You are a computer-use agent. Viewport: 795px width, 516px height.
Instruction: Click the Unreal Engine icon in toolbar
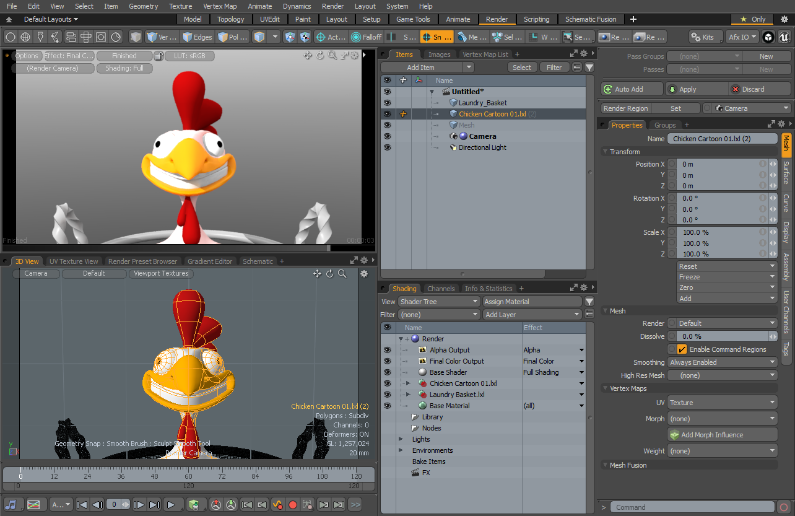[x=785, y=37]
